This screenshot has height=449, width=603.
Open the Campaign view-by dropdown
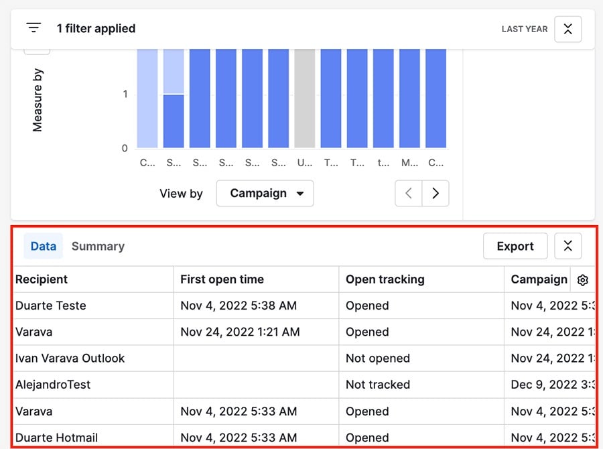265,193
